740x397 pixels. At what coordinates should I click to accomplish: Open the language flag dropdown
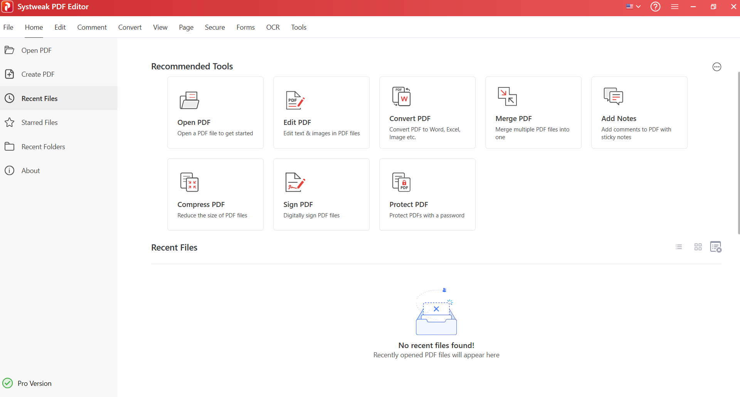[633, 7]
